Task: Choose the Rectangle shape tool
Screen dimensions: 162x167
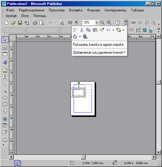Action: (x=5, y=104)
